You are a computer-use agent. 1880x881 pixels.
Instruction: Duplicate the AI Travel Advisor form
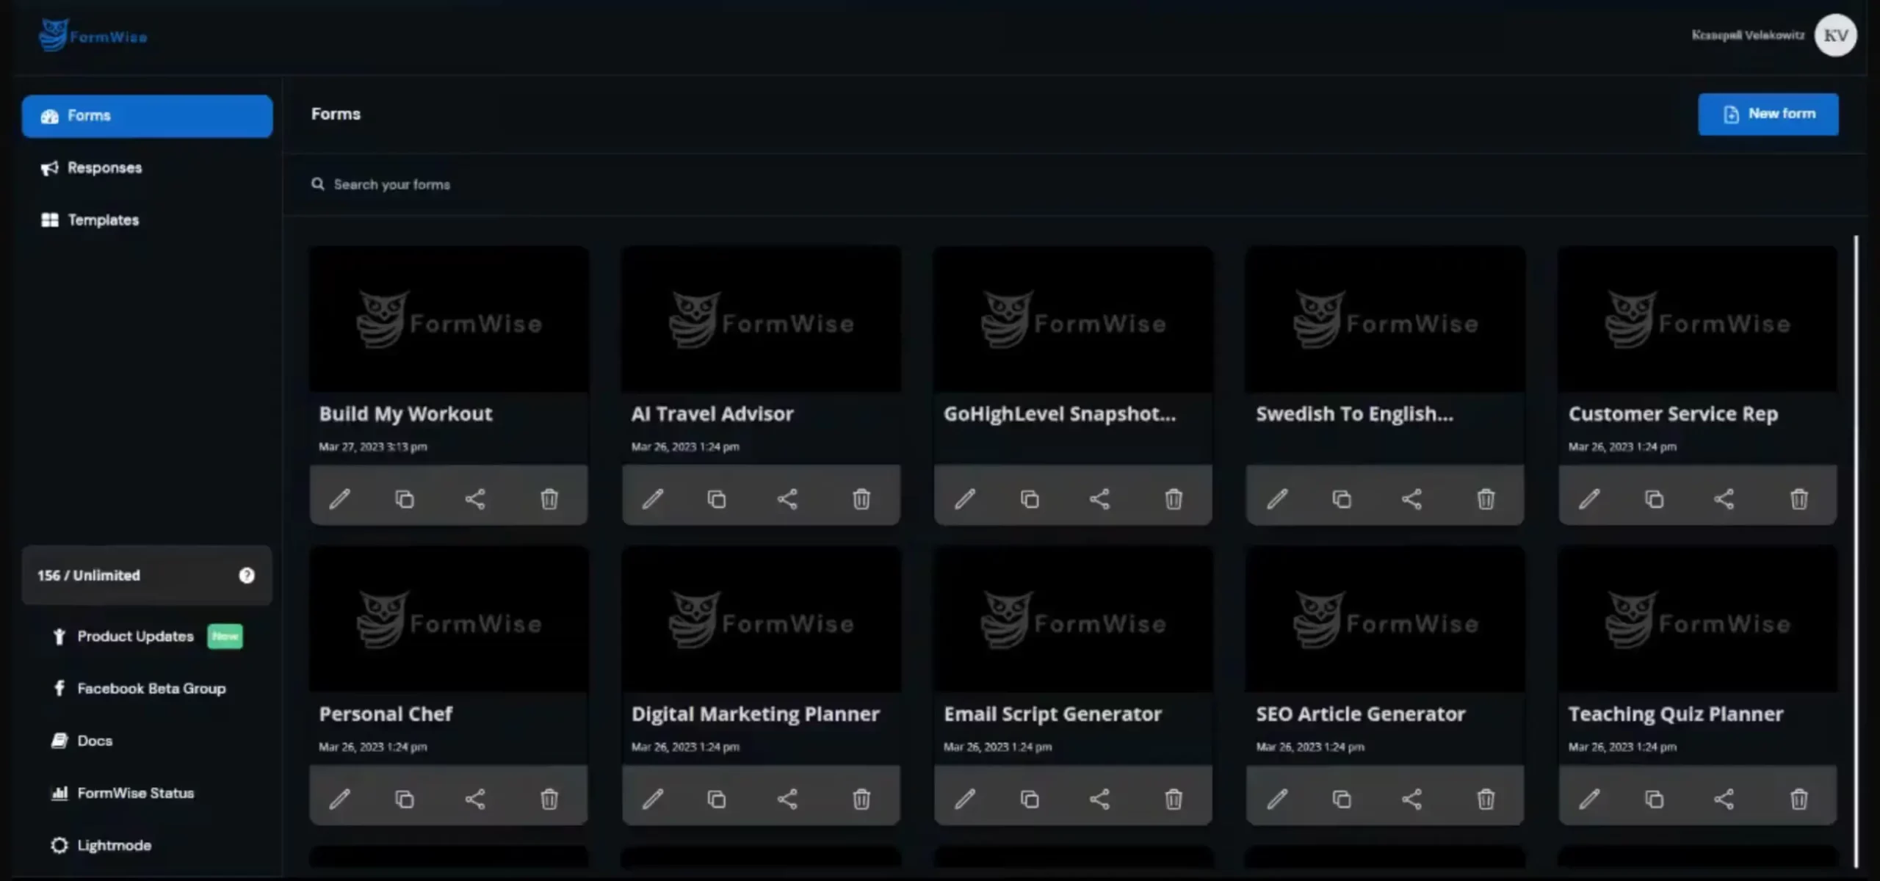(x=717, y=499)
